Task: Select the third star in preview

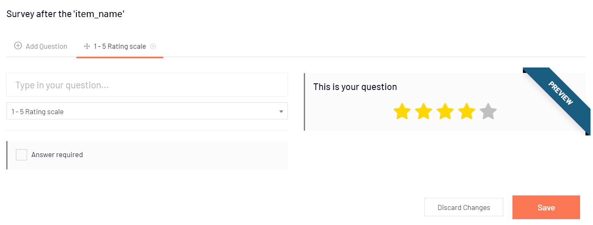Action: [445, 112]
